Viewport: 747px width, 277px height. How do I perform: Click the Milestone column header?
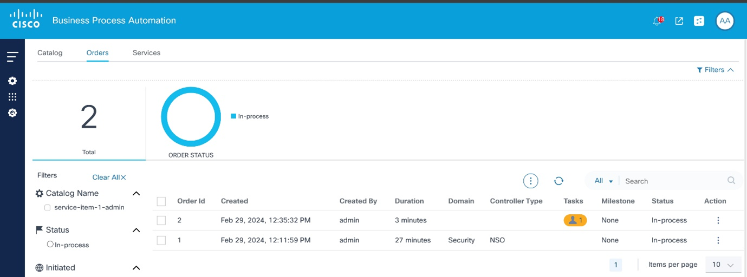618,201
